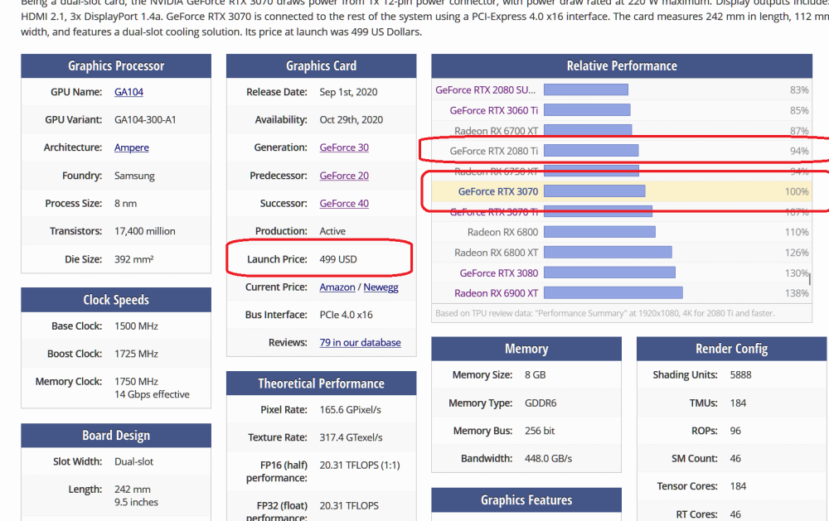The image size is (829, 521).
Task: Click Radeon RX 6700 XT entry
Action: pos(496,131)
